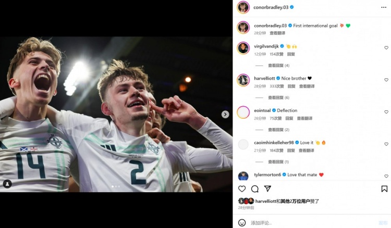Open conorbradley.03 profile from header

pyautogui.click(x=271, y=7)
